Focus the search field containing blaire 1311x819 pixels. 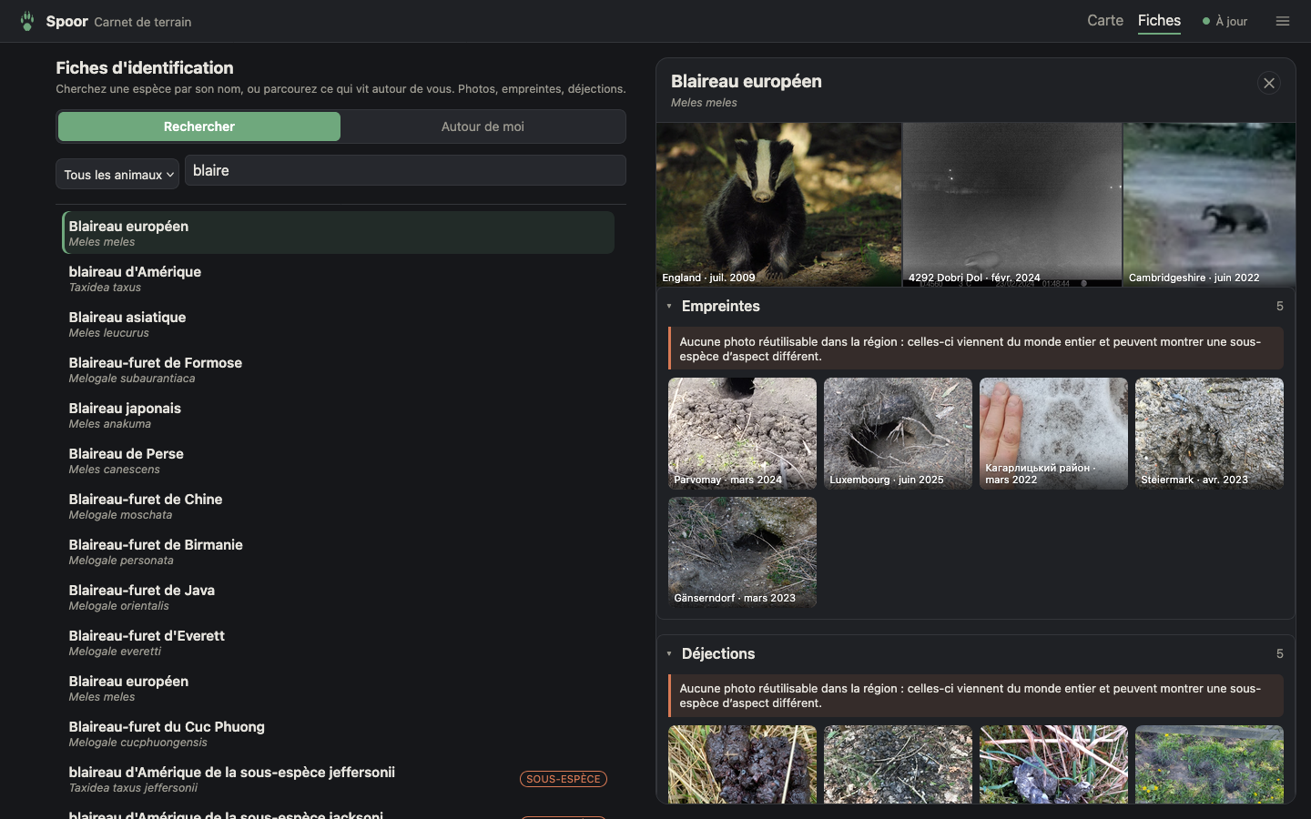(x=405, y=170)
